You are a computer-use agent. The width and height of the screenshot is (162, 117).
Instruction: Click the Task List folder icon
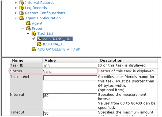click(34, 34)
